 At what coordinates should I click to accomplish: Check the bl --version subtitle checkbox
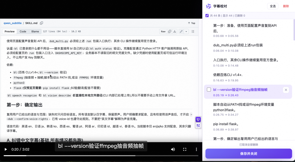pyautogui.click(x=209, y=90)
